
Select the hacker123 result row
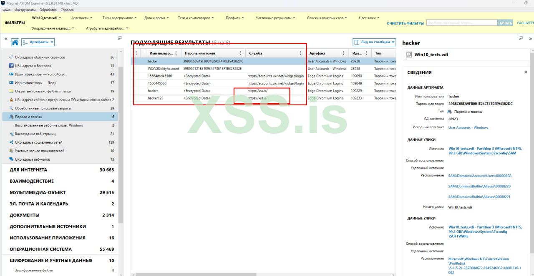coord(263,98)
